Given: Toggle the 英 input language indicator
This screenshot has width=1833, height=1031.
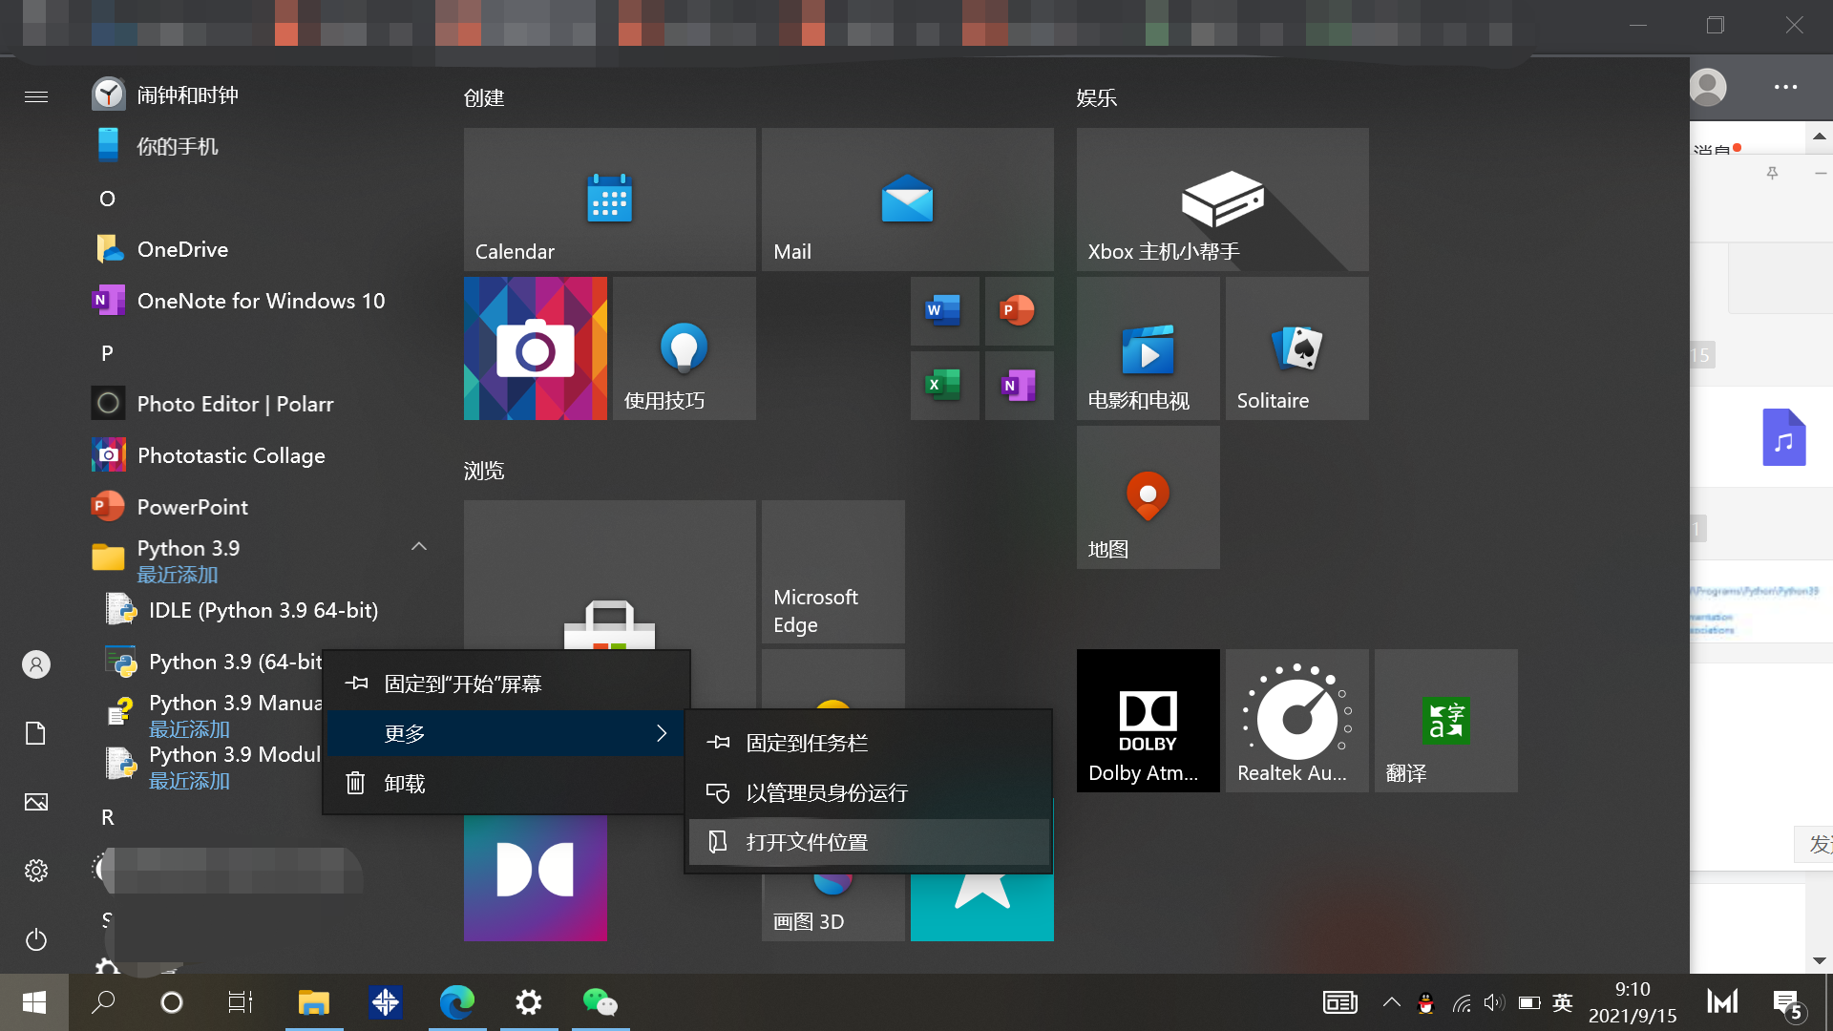Looking at the screenshot, I should coord(1563,1002).
